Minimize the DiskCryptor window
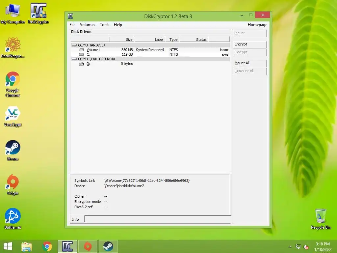The width and height of the screenshot is (337, 253). [x=242, y=15]
